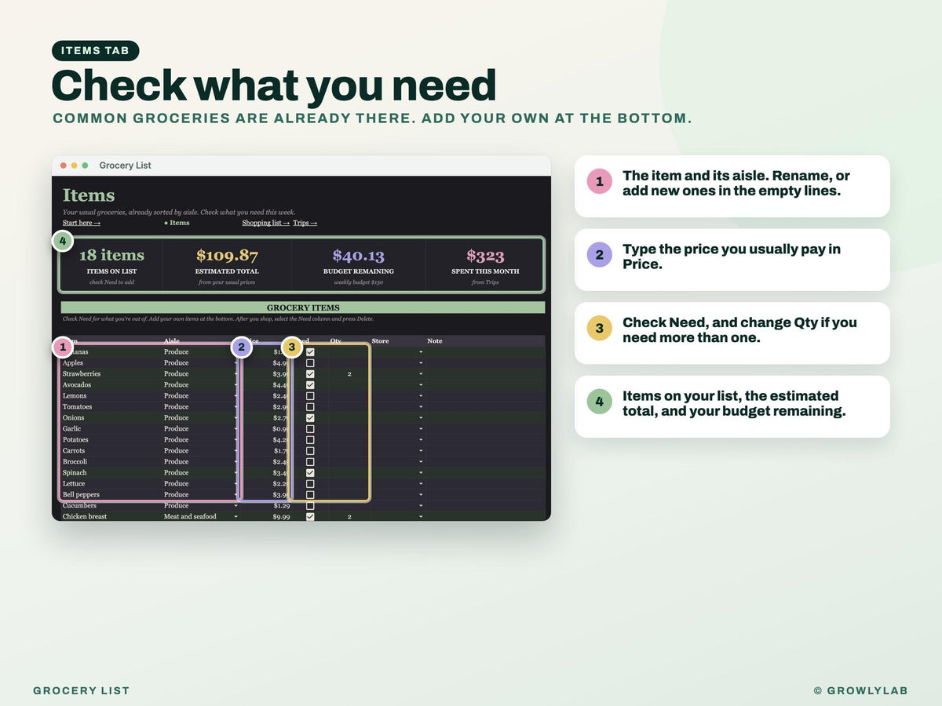This screenshot has width=942, height=706.
Task: Mark Garlic as needed via its checkbox
Action: coord(310,429)
